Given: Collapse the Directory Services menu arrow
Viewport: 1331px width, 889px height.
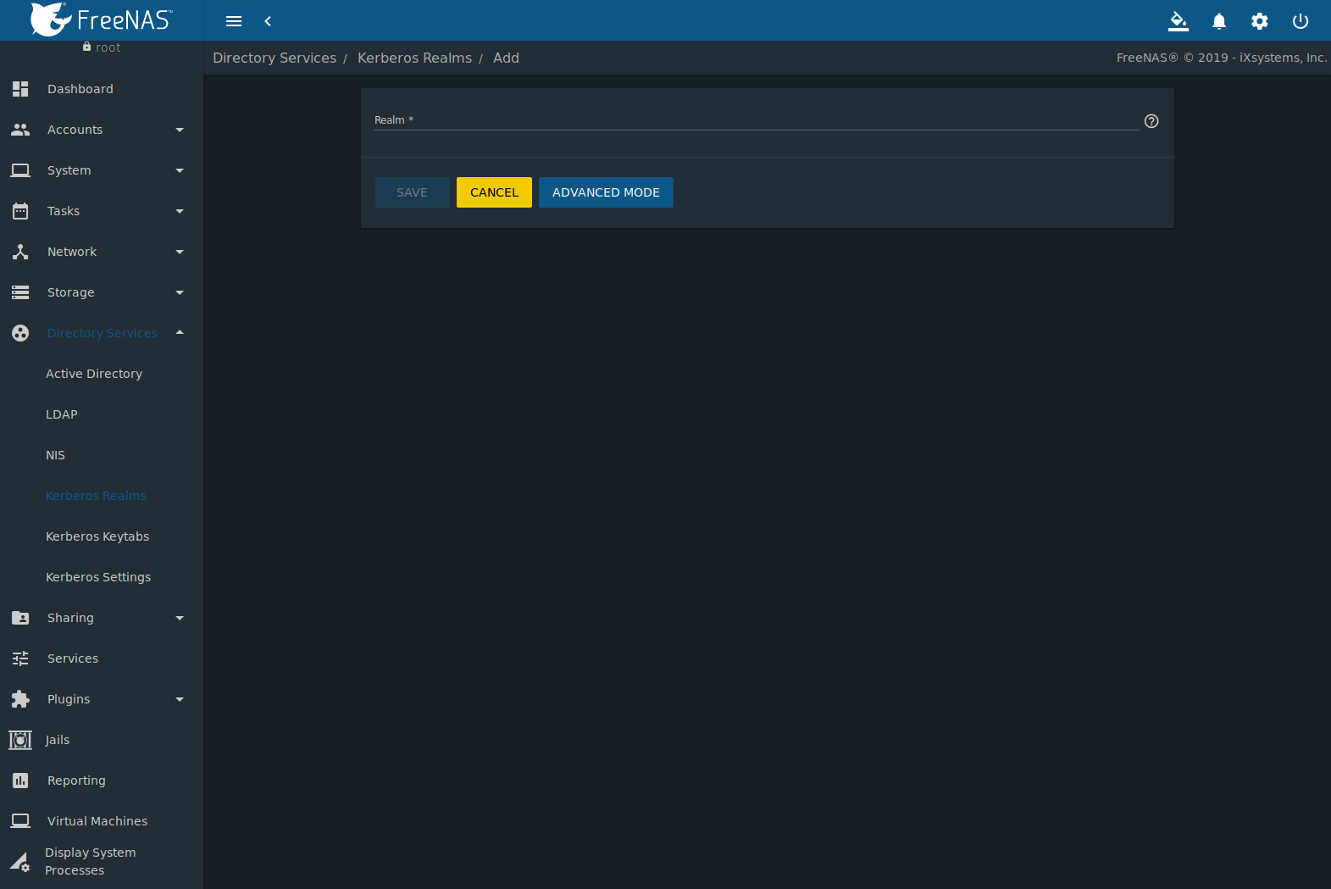Looking at the screenshot, I should [180, 332].
